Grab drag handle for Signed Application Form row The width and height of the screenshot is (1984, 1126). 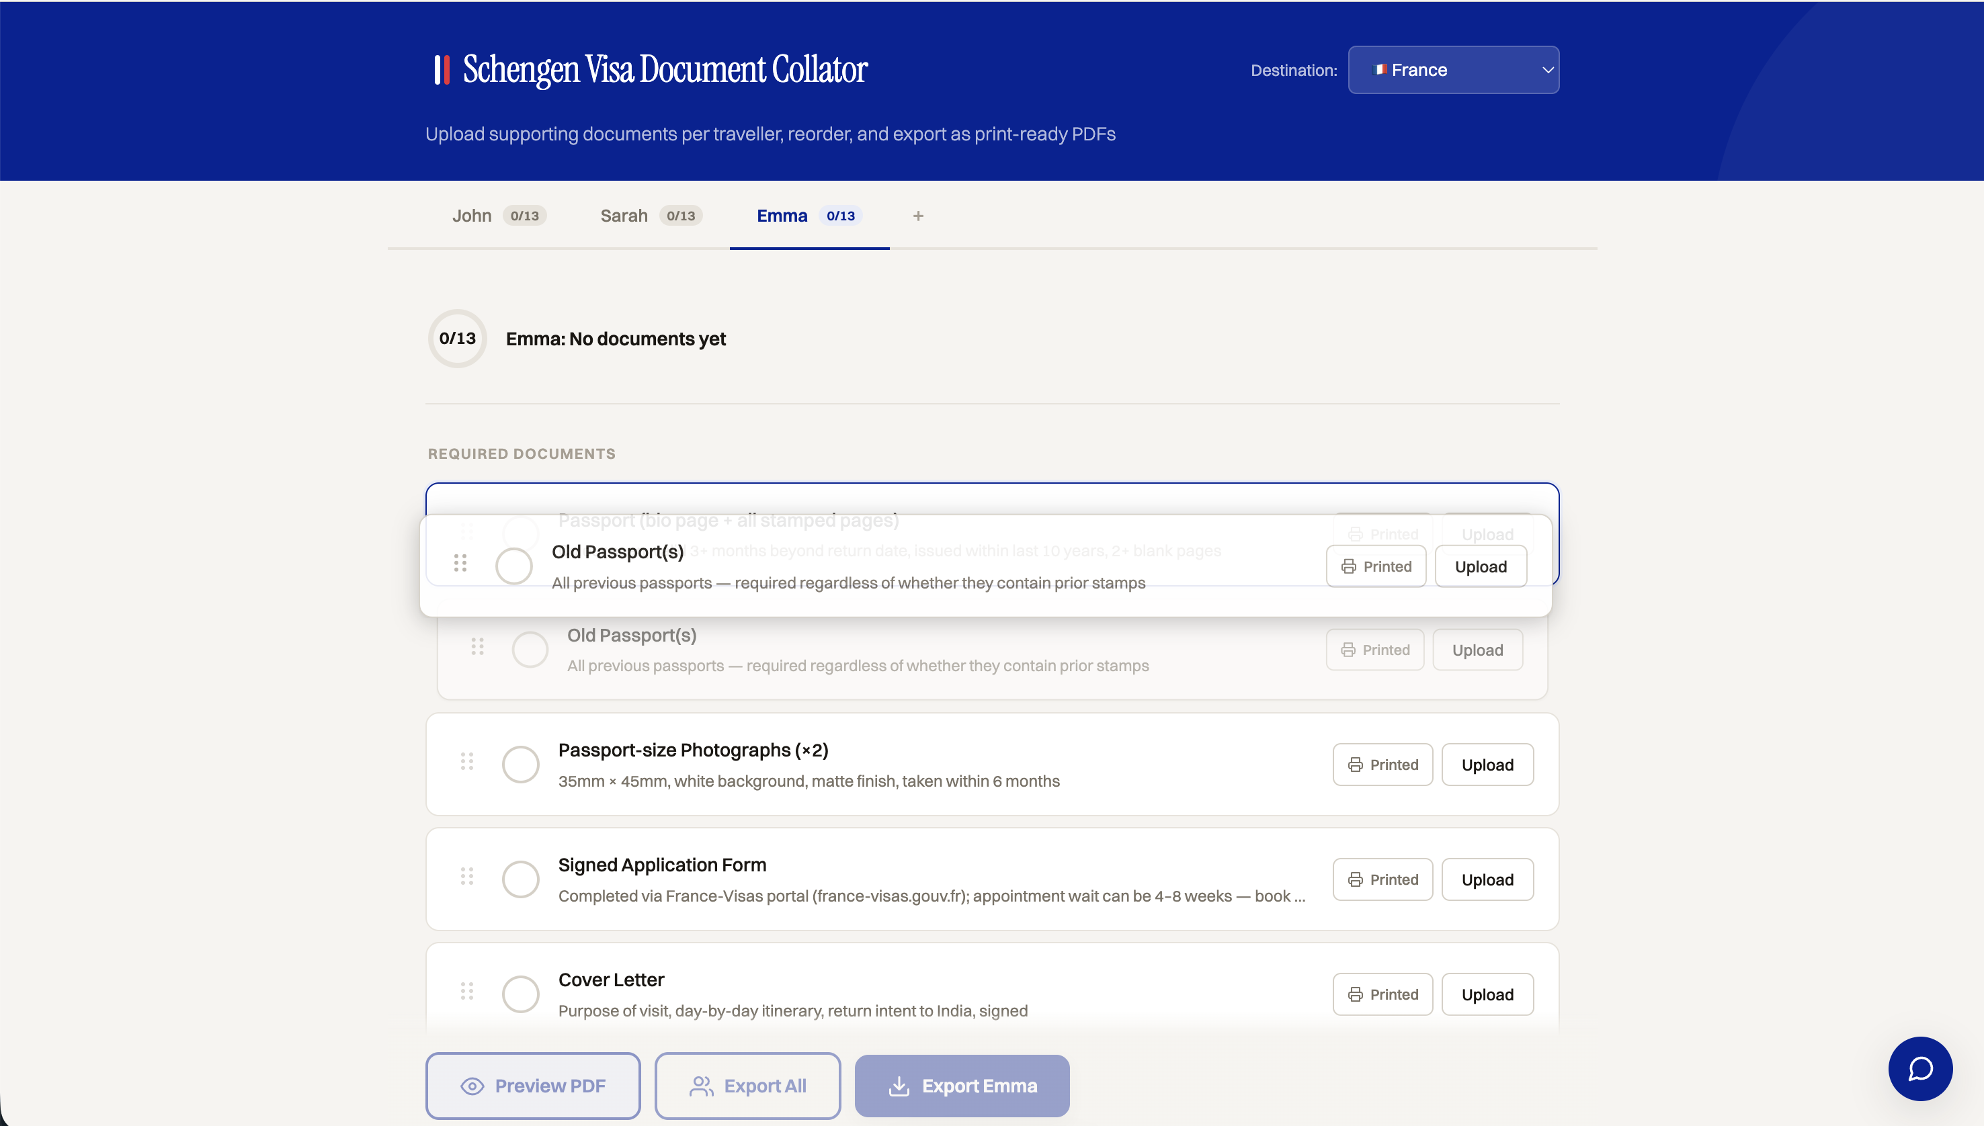[x=467, y=876]
